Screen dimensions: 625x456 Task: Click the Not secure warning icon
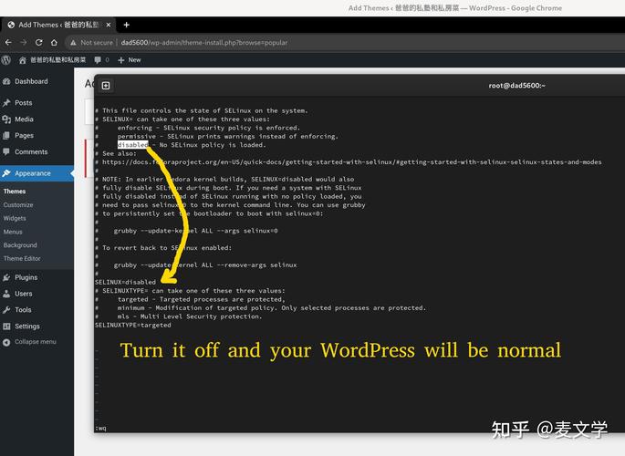73,43
